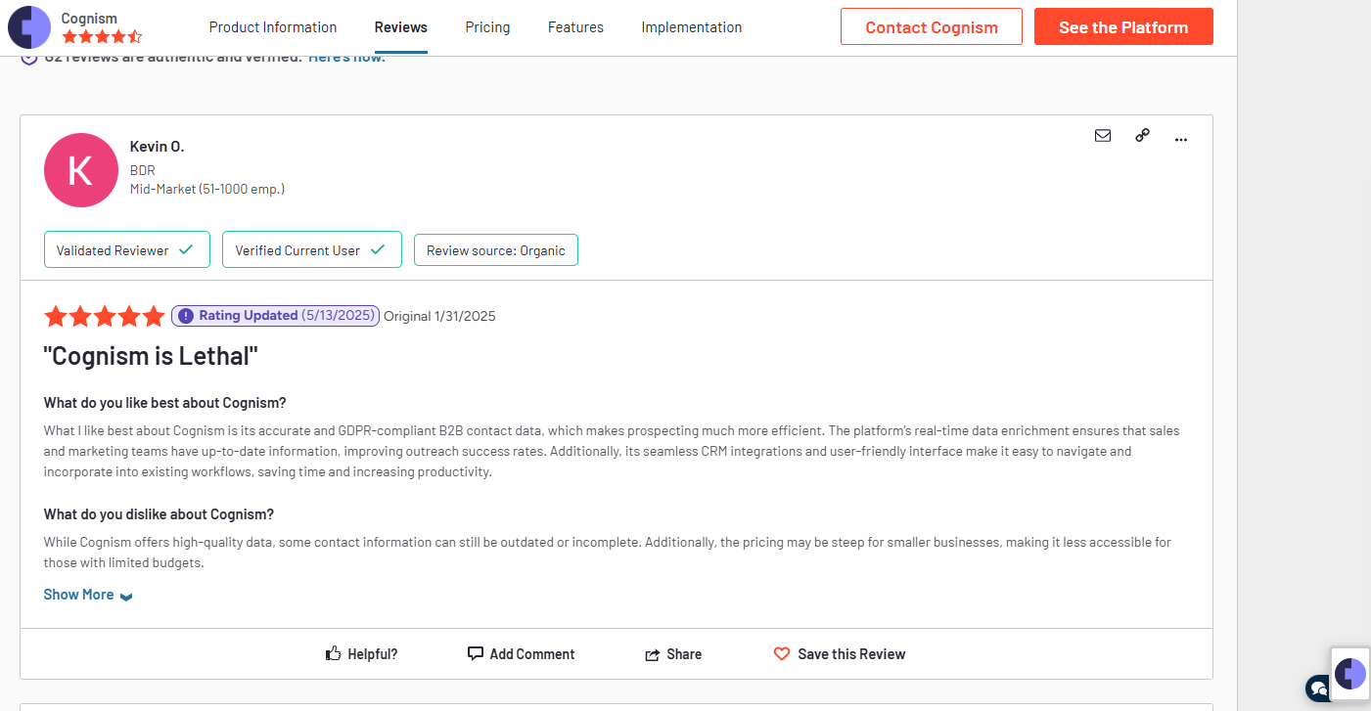Click the BDR job title text

pyautogui.click(x=143, y=170)
